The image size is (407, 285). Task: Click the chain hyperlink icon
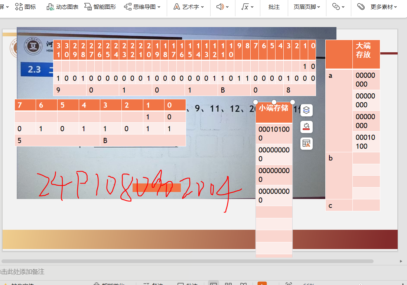coord(336,7)
